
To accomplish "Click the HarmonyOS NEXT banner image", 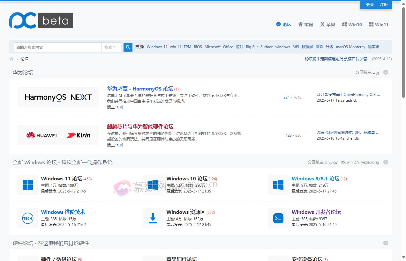I will [x=58, y=97].
